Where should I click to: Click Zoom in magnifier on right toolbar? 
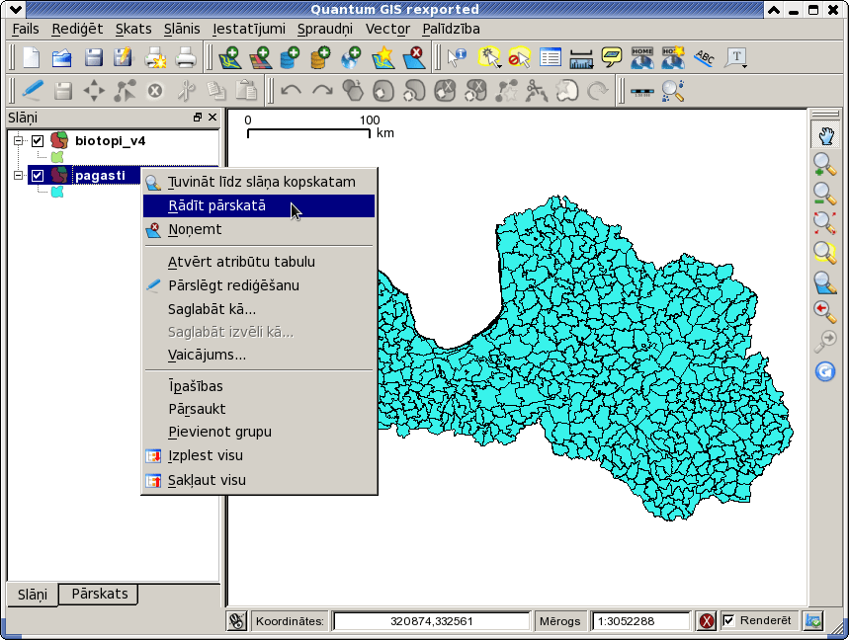pyautogui.click(x=824, y=165)
